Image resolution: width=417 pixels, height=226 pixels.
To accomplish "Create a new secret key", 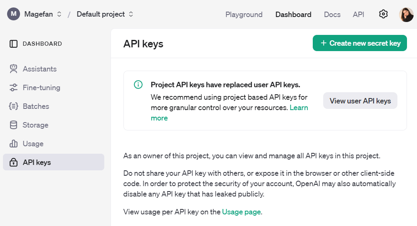I will coord(359,43).
